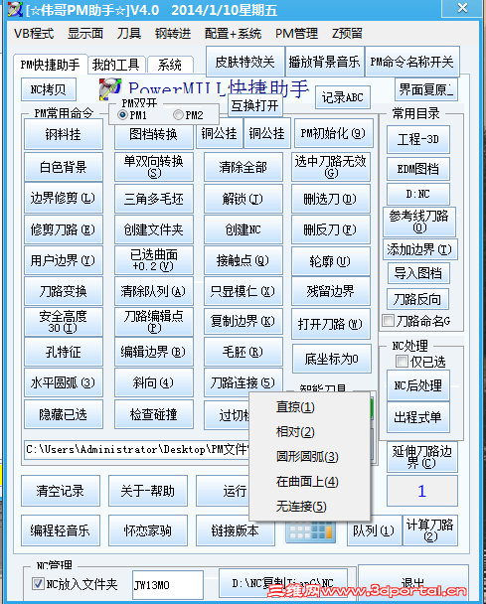Click the 用户边界(Y) button
The width and height of the screenshot is (486, 604).
tap(64, 260)
